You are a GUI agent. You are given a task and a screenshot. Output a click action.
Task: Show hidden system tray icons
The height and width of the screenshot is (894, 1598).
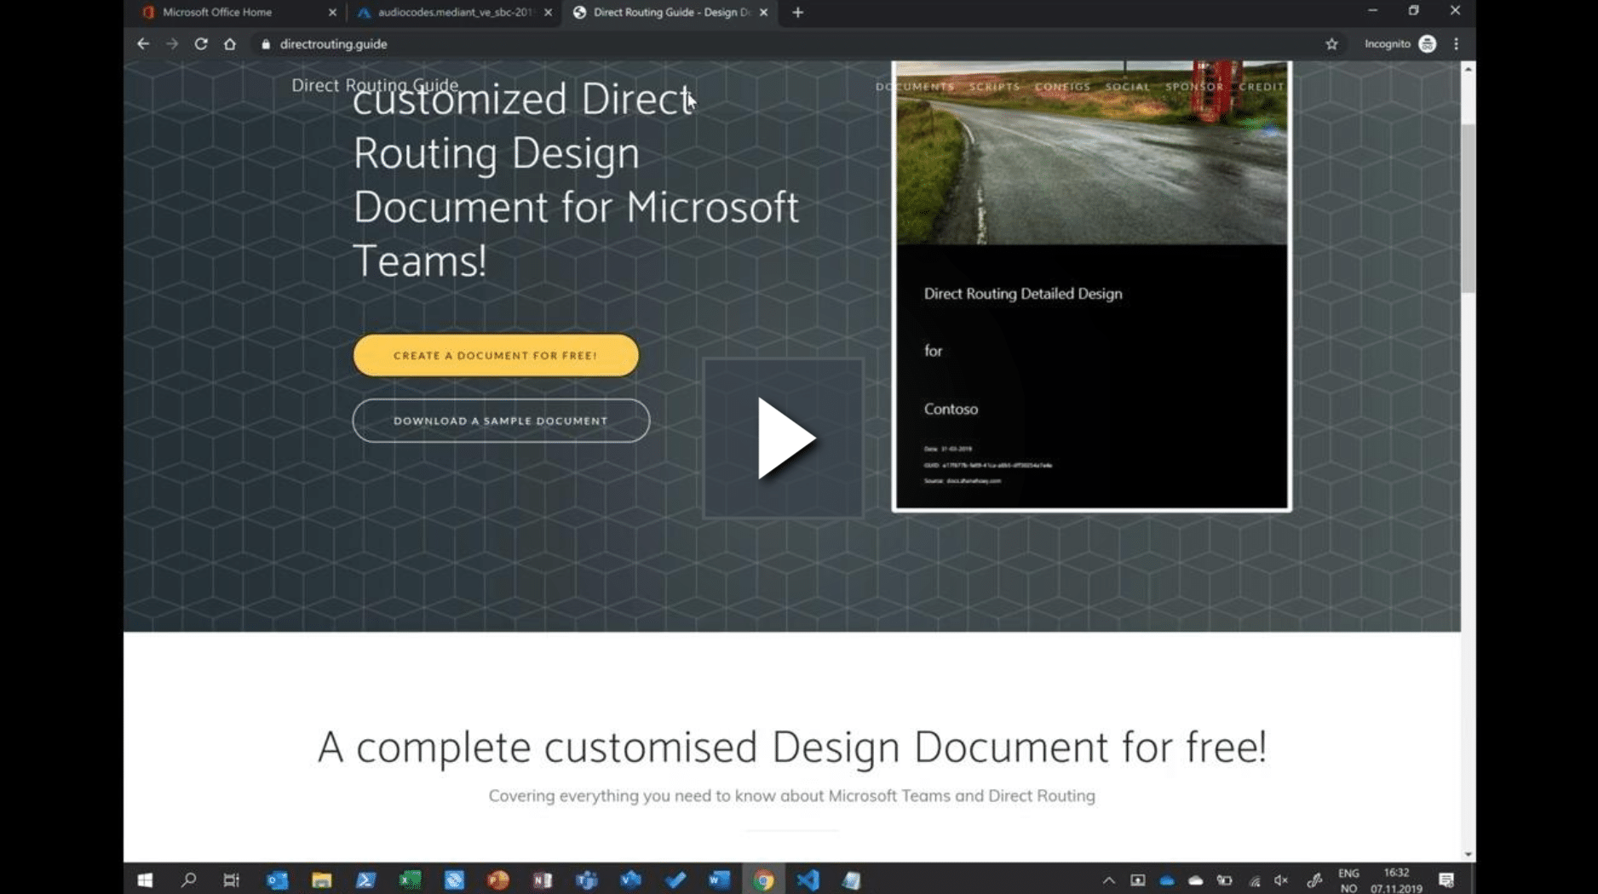click(1108, 880)
